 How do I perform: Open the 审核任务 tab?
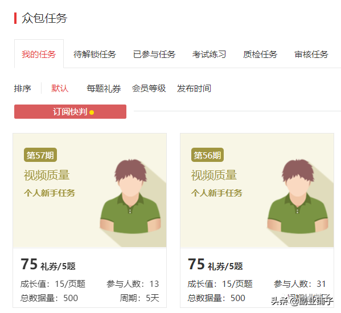coord(311,55)
